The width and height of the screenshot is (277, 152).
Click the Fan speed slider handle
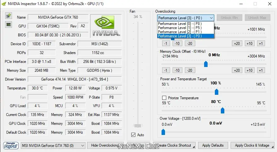(x=138, y=126)
